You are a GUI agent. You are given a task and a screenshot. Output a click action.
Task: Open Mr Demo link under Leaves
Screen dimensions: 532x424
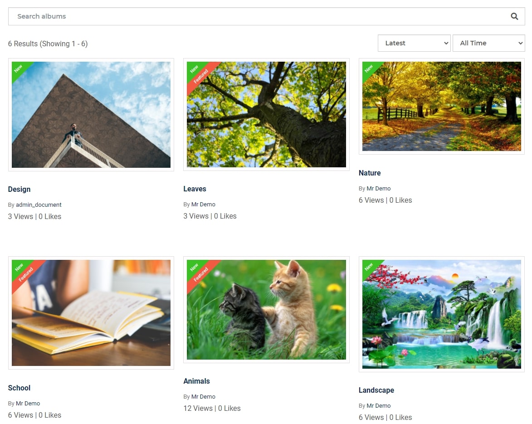[x=203, y=205]
